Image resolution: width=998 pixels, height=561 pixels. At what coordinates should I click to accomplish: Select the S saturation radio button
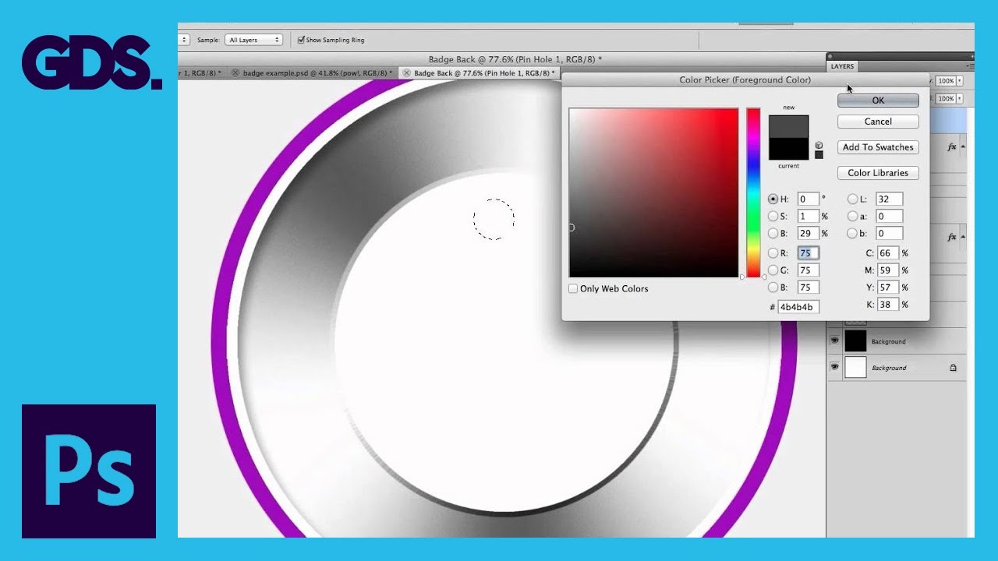tap(773, 217)
